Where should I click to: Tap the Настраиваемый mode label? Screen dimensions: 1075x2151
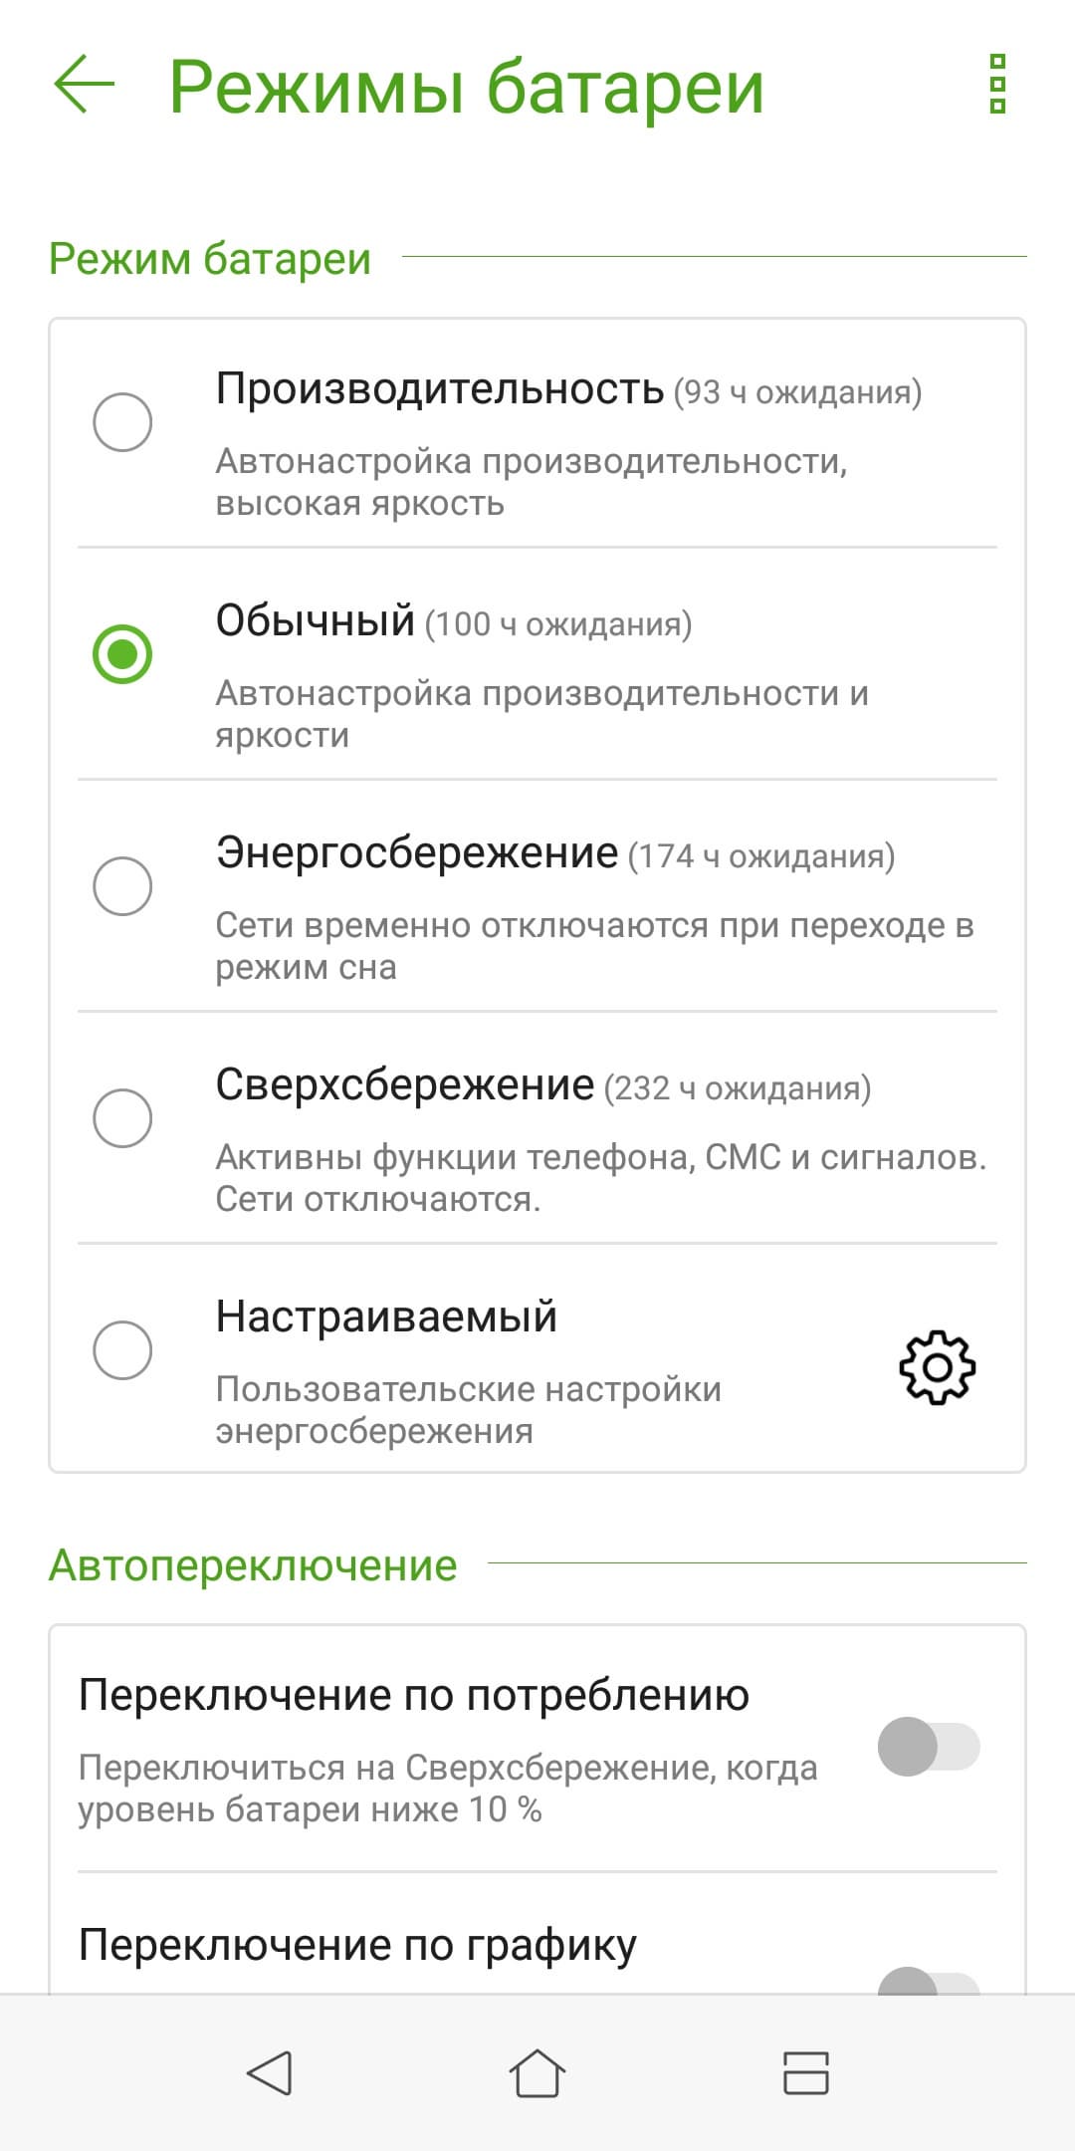pyautogui.click(x=386, y=1316)
